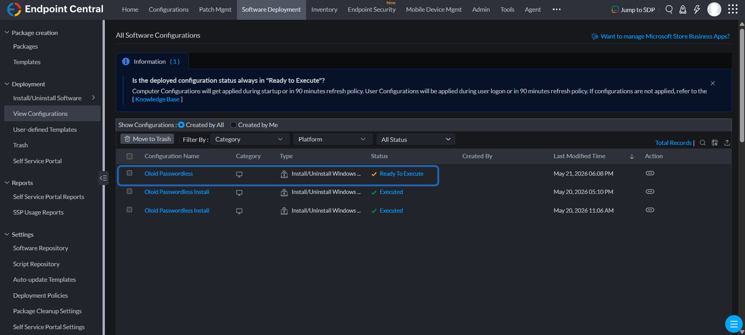Screen dimensions: 745x335
Task: Click the more options ellipsis in top navigation
Action: [557, 9]
